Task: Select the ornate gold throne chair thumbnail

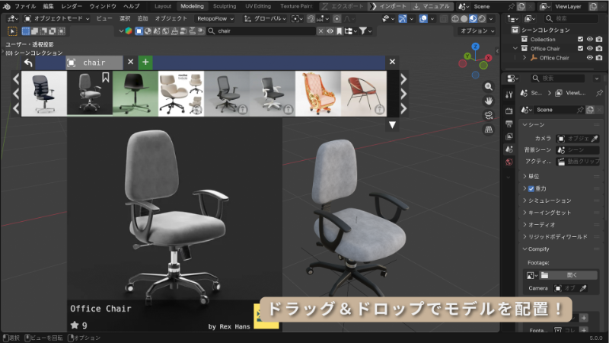Action: [318, 93]
